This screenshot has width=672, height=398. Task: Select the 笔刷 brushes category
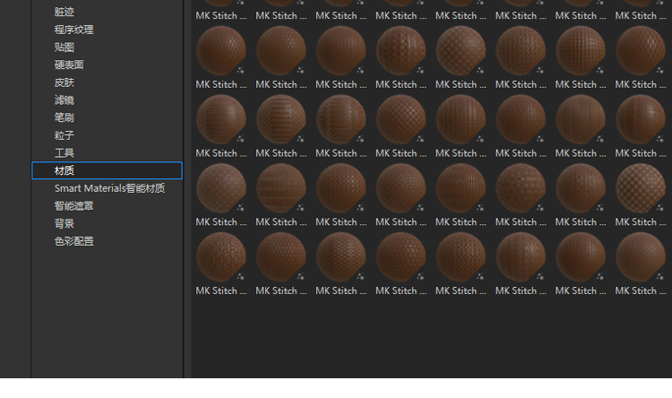coord(65,117)
